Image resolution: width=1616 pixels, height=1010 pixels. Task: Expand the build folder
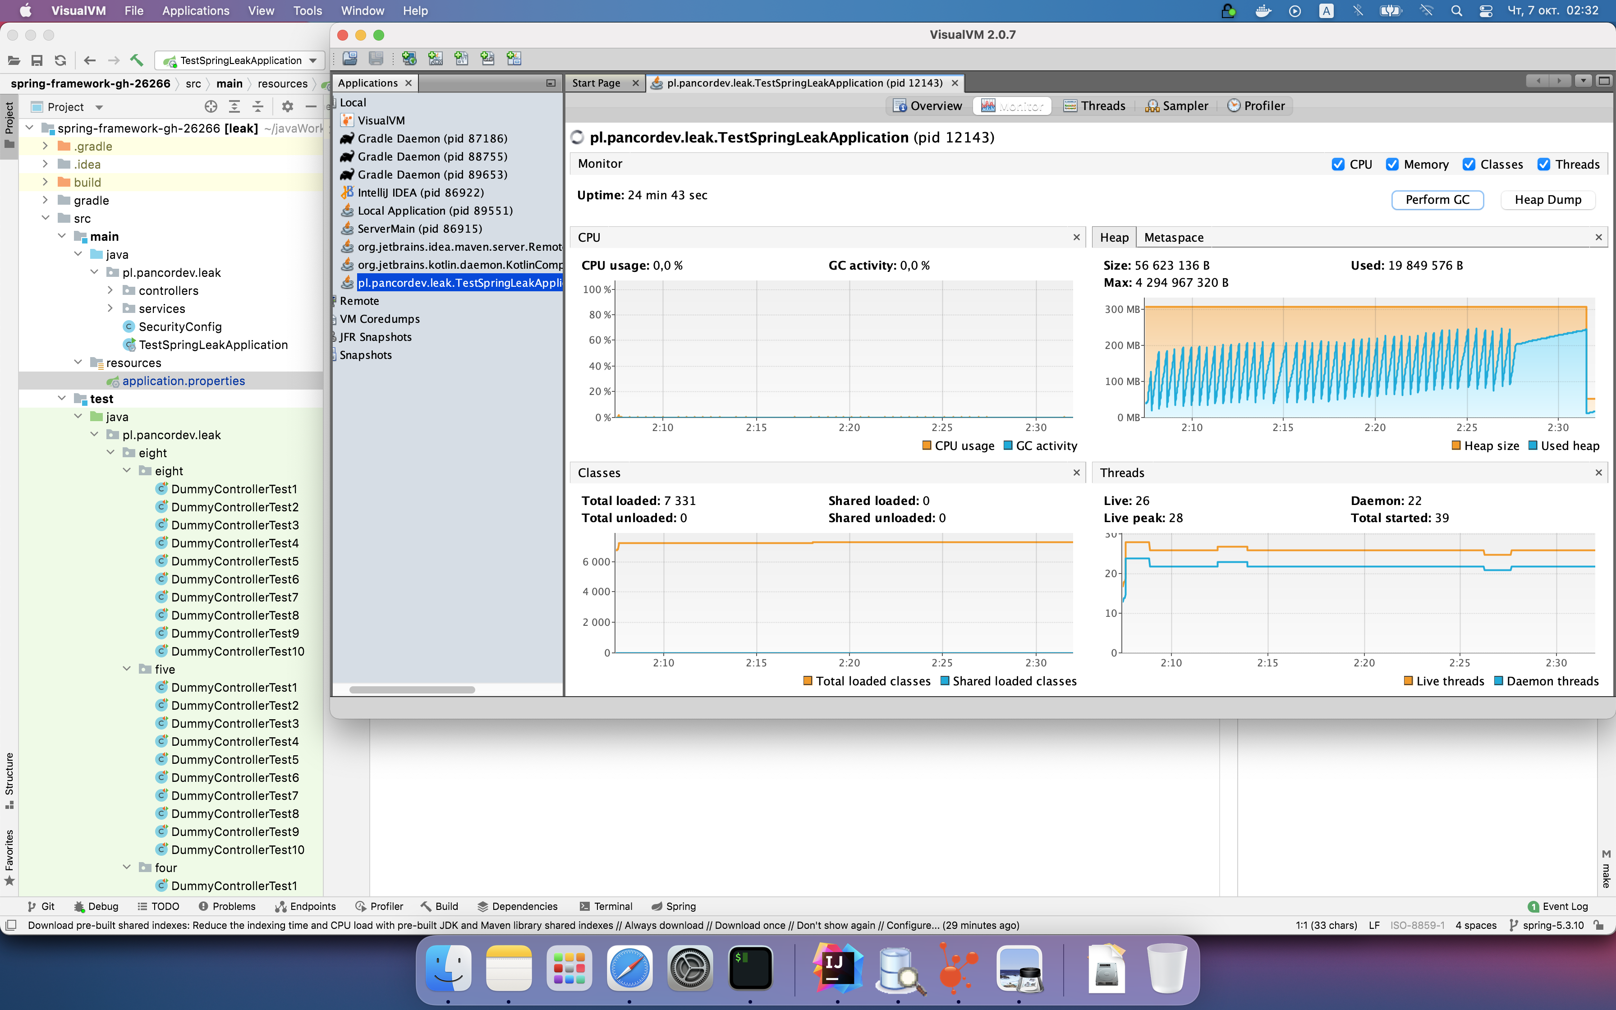pos(45,182)
